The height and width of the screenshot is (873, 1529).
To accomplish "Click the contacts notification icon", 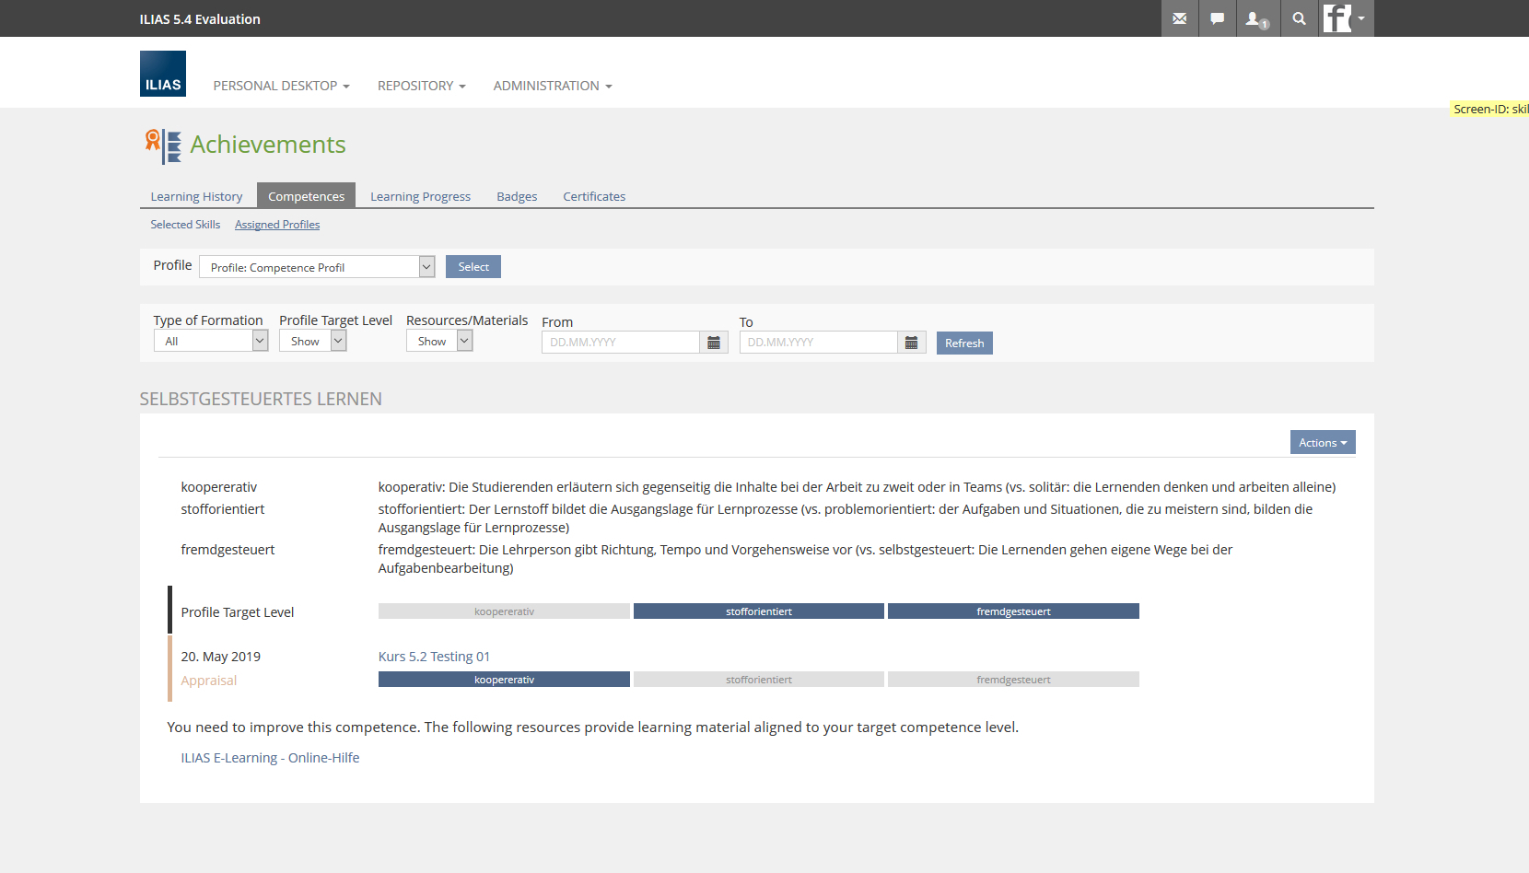I will tap(1256, 18).
